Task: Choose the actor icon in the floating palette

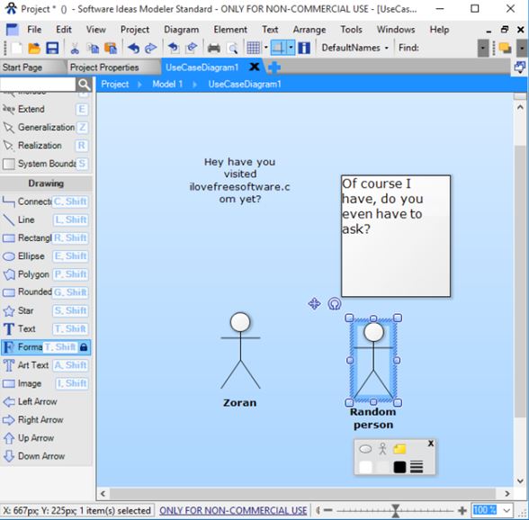Action: point(382,449)
